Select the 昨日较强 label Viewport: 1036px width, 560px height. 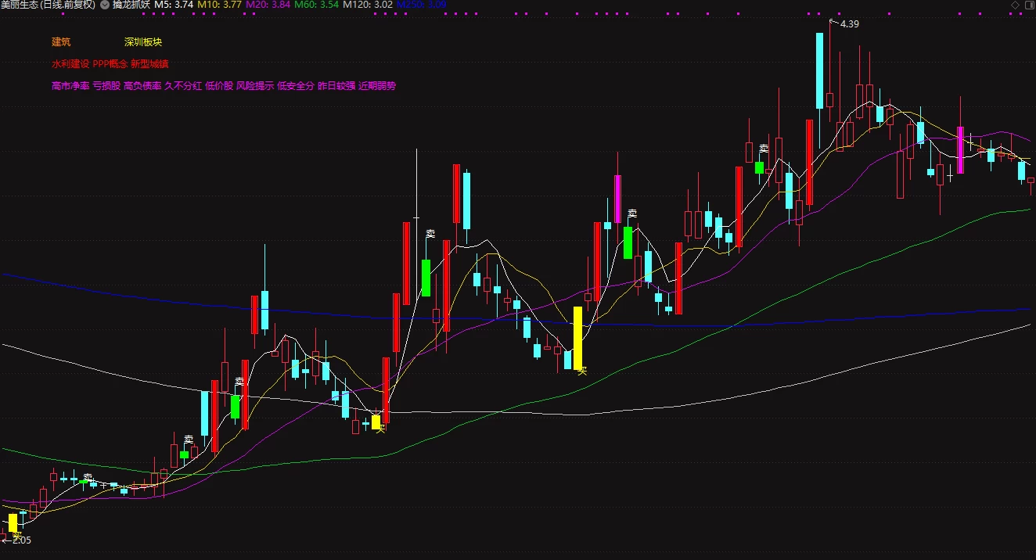coord(336,86)
